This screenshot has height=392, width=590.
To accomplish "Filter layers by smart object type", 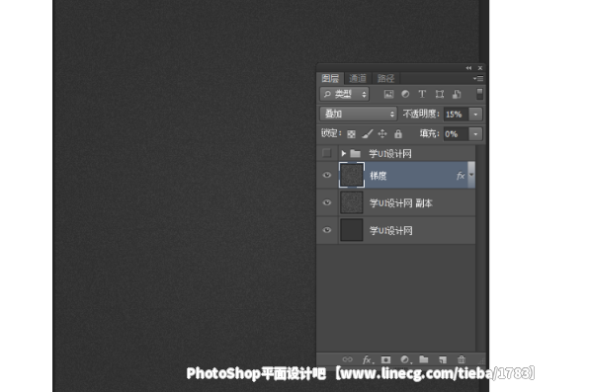I will [x=457, y=94].
